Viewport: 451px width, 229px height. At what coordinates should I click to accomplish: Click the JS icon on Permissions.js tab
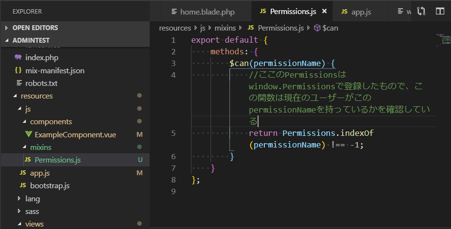pos(263,11)
